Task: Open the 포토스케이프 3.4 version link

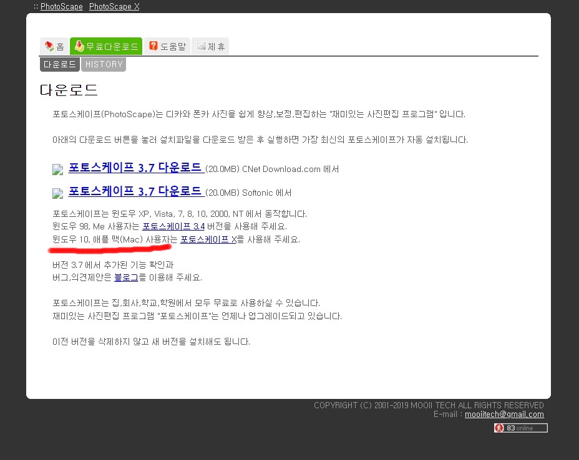Action: click(173, 226)
